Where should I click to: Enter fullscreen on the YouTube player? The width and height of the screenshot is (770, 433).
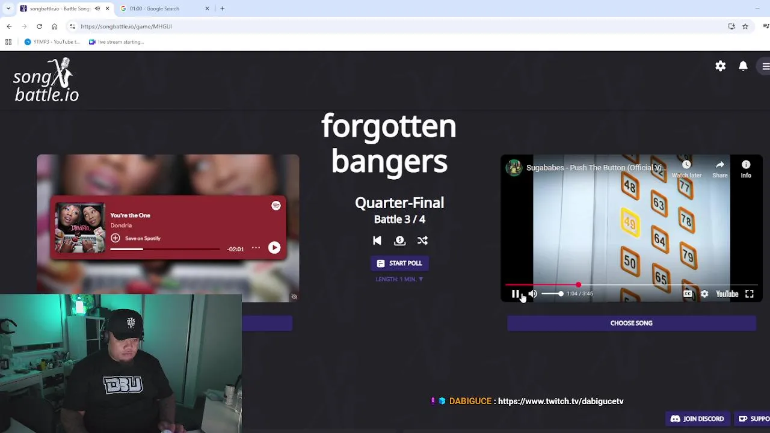click(x=750, y=294)
